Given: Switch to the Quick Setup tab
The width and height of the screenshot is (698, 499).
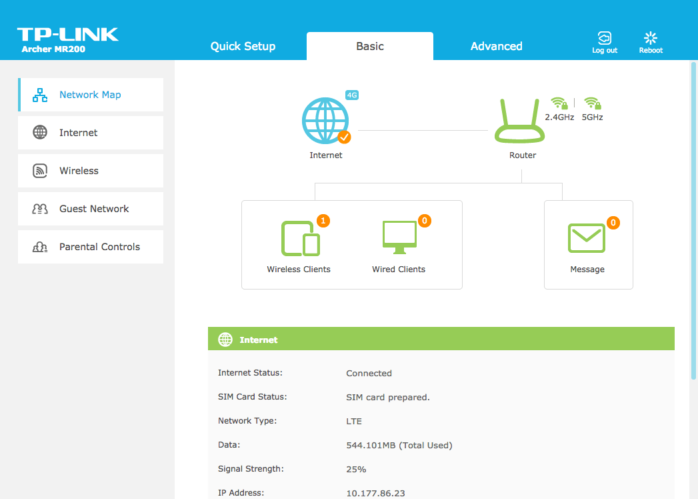Looking at the screenshot, I should point(243,46).
